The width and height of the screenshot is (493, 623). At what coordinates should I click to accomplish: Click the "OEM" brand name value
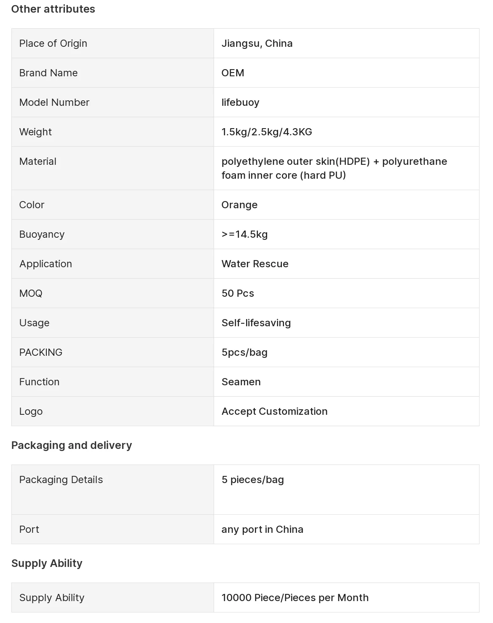(x=233, y=73)
